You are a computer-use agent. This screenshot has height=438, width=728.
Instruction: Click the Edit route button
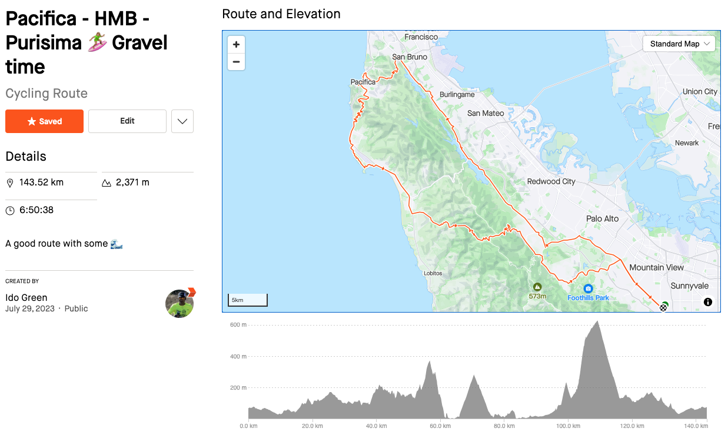click(x=127, y=121)
